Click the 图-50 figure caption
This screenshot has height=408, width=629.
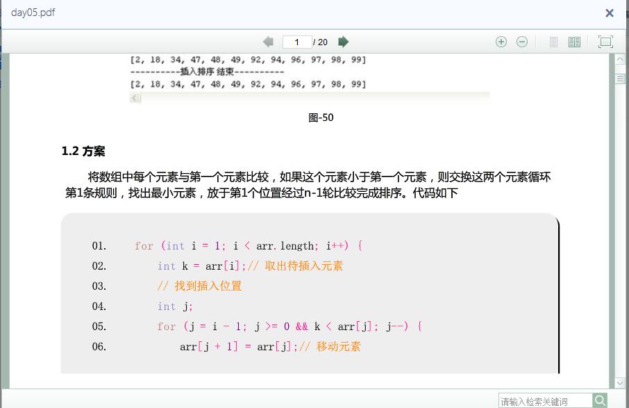coord(321,117)
